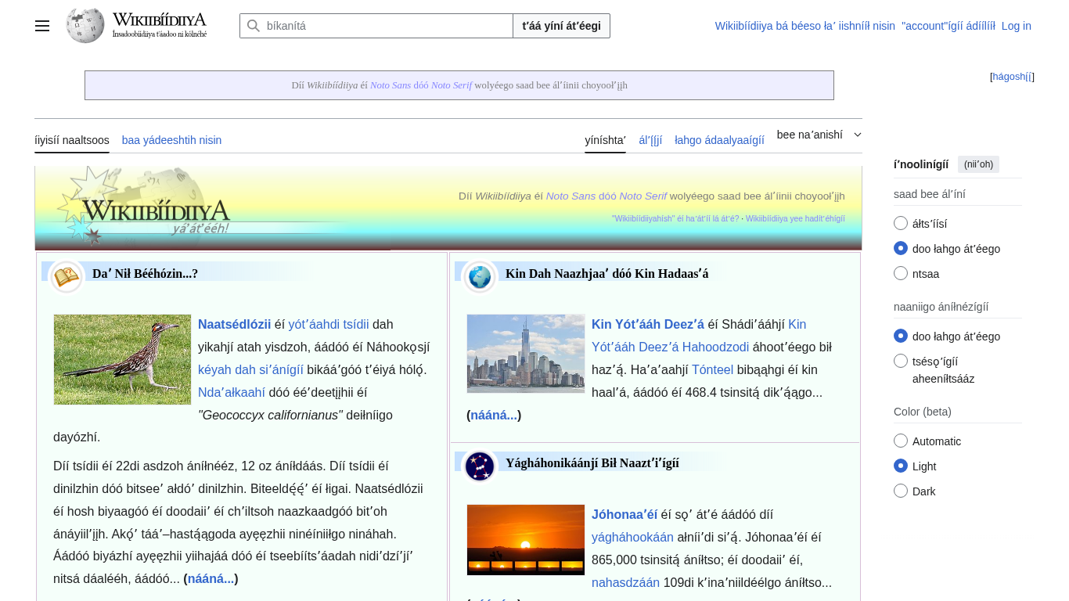Click the globe icon beside Kin Dah Naazhjaaʼ
This screenshot has height=601, width=1069.
[480, 277]
